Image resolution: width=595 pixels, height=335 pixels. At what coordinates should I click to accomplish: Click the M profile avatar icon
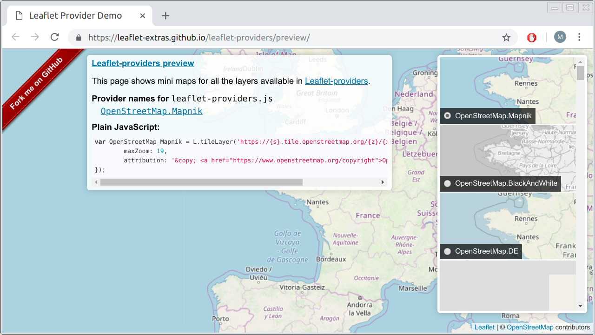point(560,37)
